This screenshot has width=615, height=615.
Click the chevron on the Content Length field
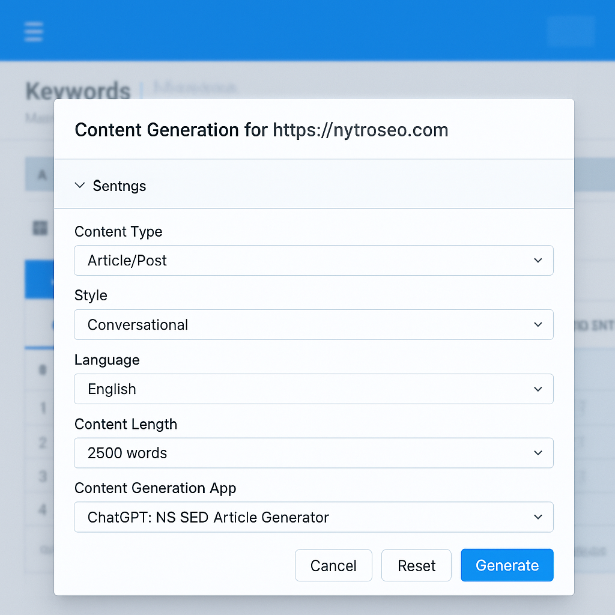[x=538, y=453]
